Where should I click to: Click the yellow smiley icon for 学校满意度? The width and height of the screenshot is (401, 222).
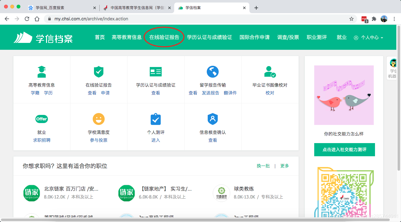[x=99, y=119]
